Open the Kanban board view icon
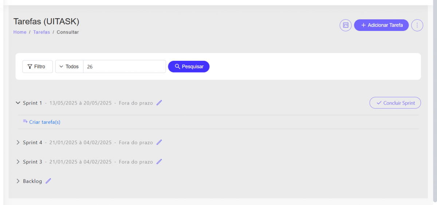This screenshot has height=205, width=437. pos(346,25)
